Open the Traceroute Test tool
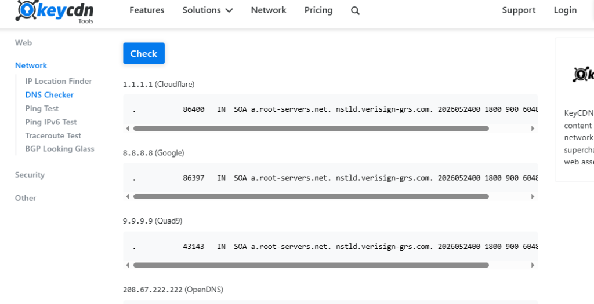Screen dimensions: 594x304 [53, 135]
